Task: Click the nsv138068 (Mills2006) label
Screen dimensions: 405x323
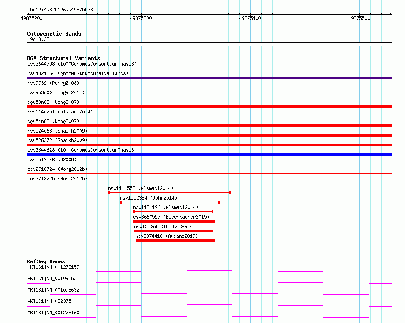Action: tap(162, 226)
